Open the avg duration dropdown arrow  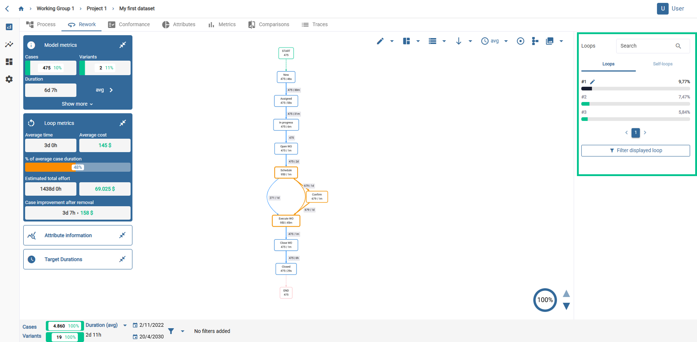click(x=506, y=41)
